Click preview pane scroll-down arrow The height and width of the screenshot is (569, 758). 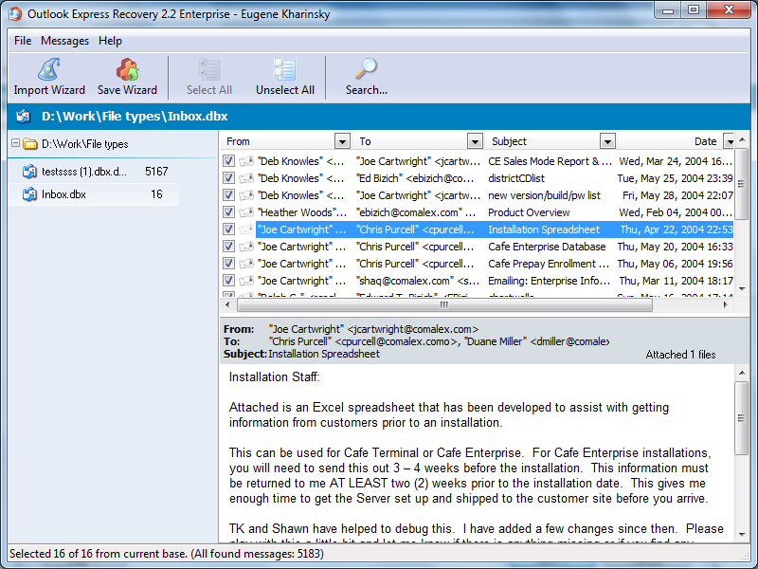pyautogui.click(x=742, y=535)
